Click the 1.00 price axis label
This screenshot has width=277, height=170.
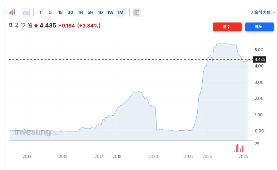click(259, 115)
